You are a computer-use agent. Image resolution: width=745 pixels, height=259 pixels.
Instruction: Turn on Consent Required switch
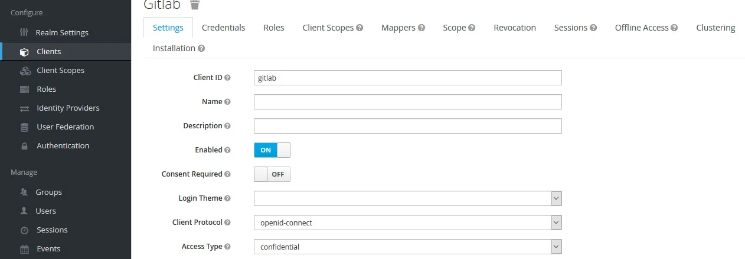click(272, 174)
